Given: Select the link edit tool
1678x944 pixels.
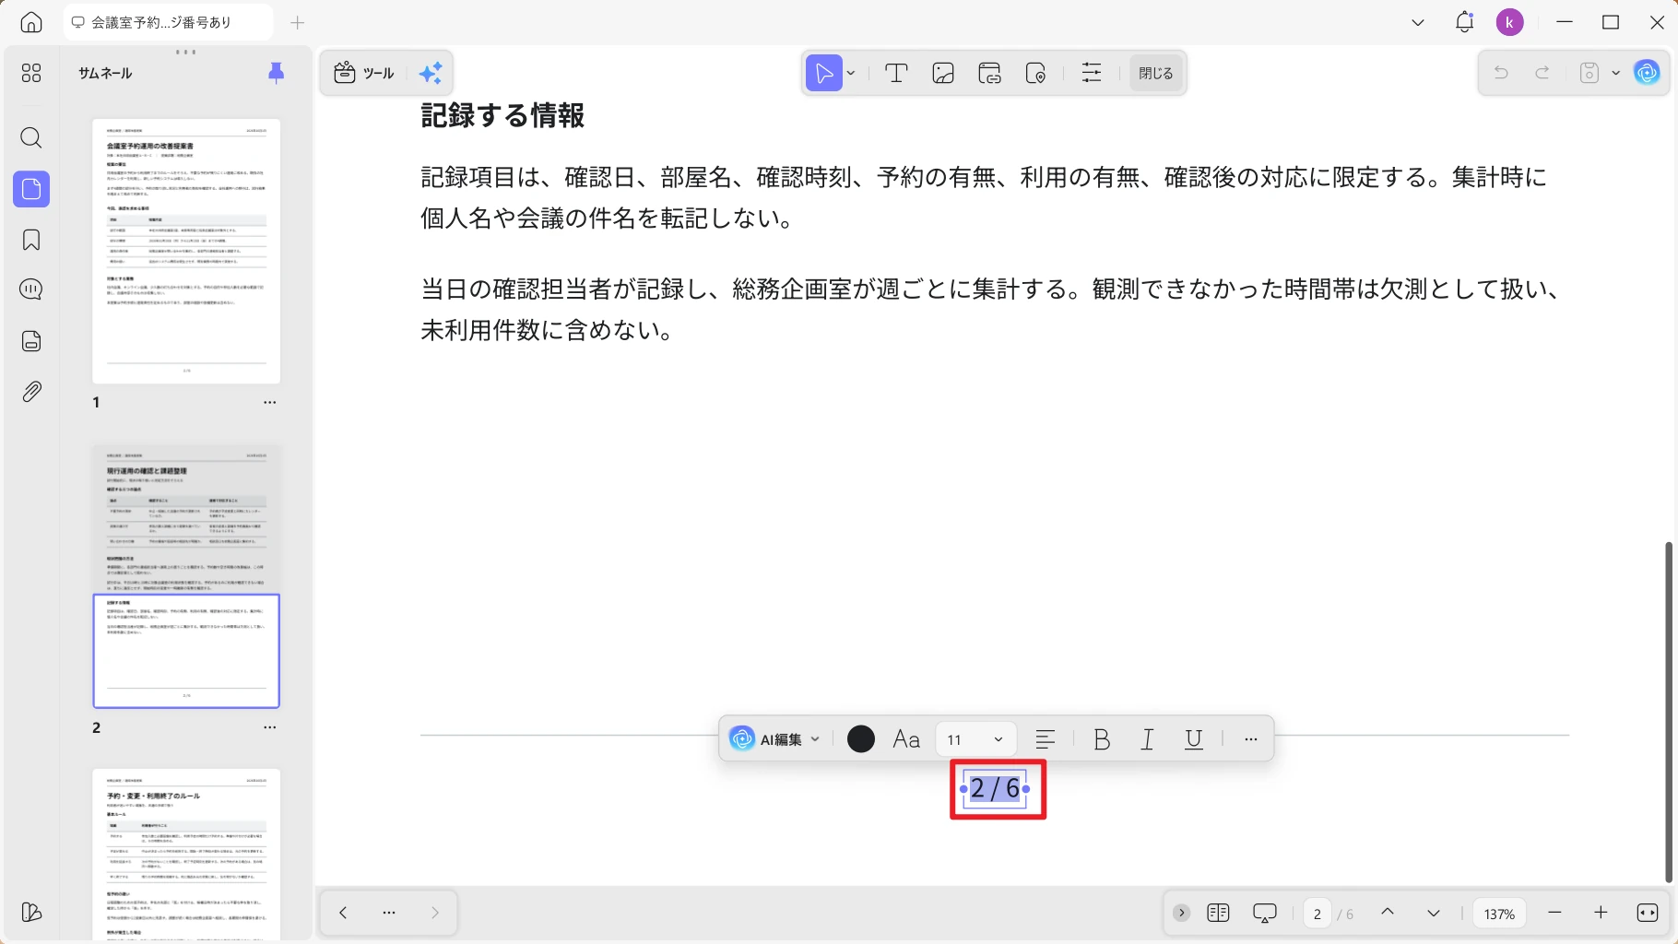Looking at the screenshot, I should coord(990,73).
